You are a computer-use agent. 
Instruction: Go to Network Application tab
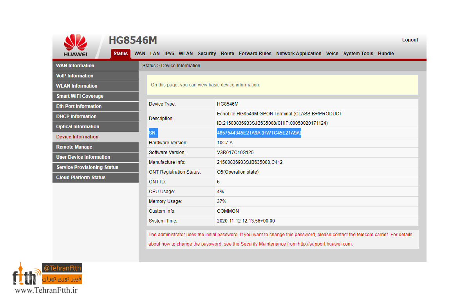pos(299,54)
